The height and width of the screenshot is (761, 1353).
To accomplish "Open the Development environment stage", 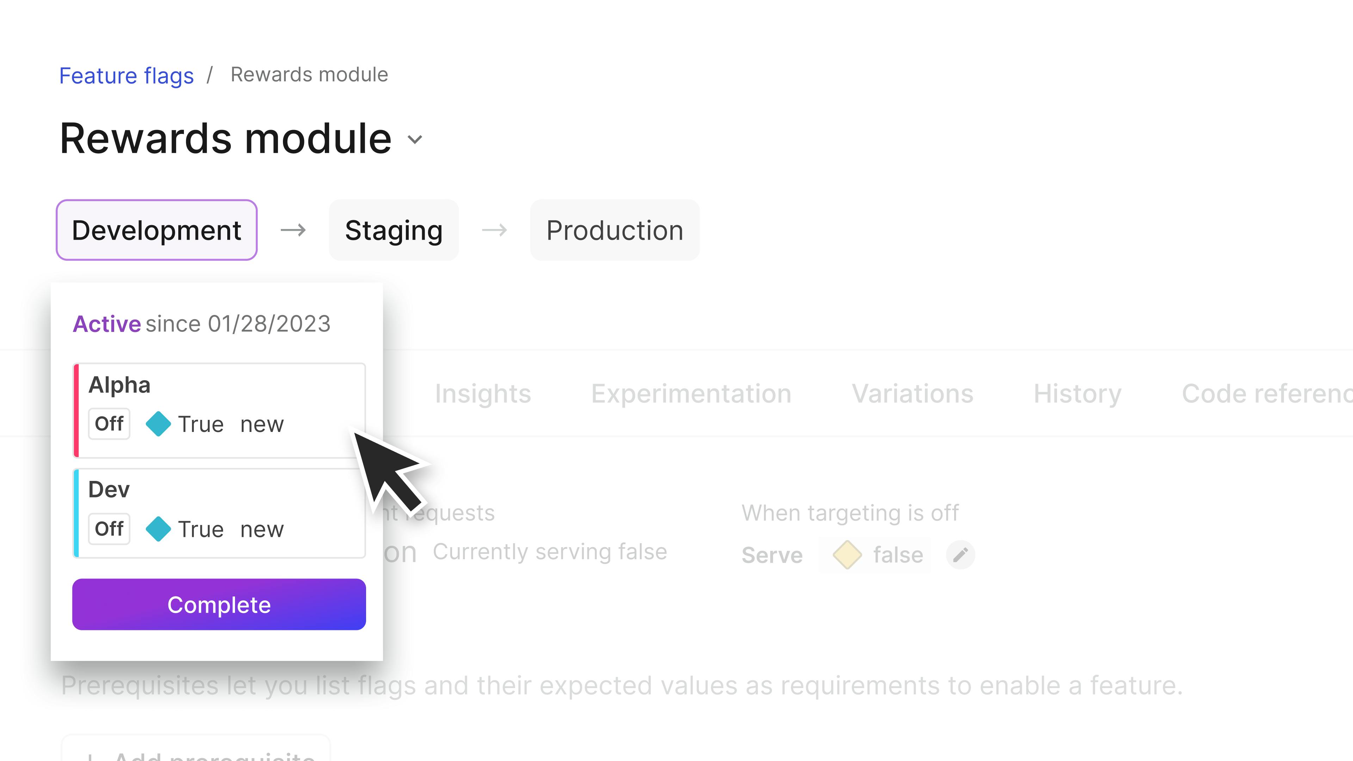I will coord(156,230).
